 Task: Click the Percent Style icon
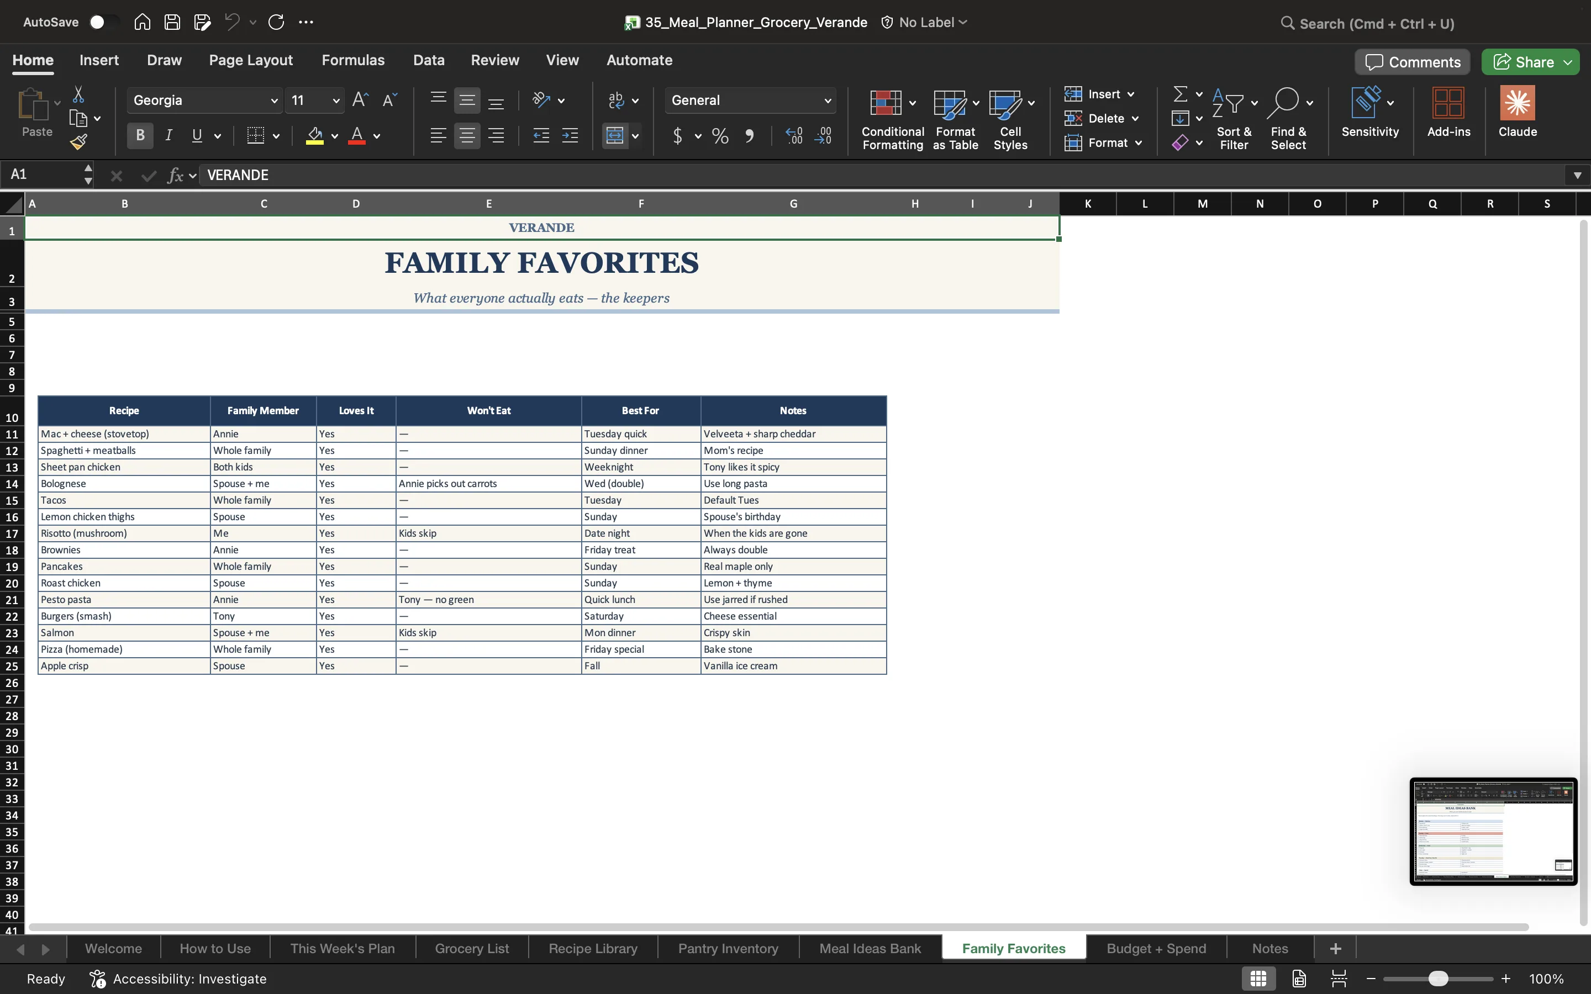click(x=720, y=136)
